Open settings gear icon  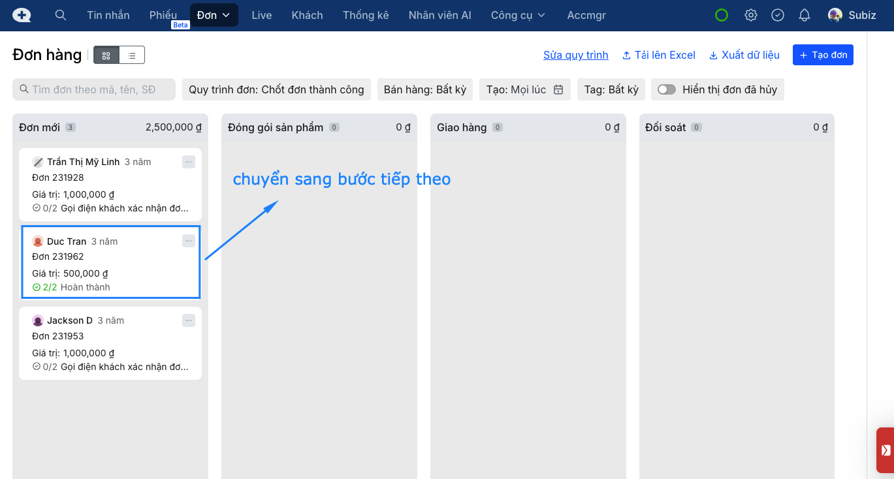pos(751,15)
